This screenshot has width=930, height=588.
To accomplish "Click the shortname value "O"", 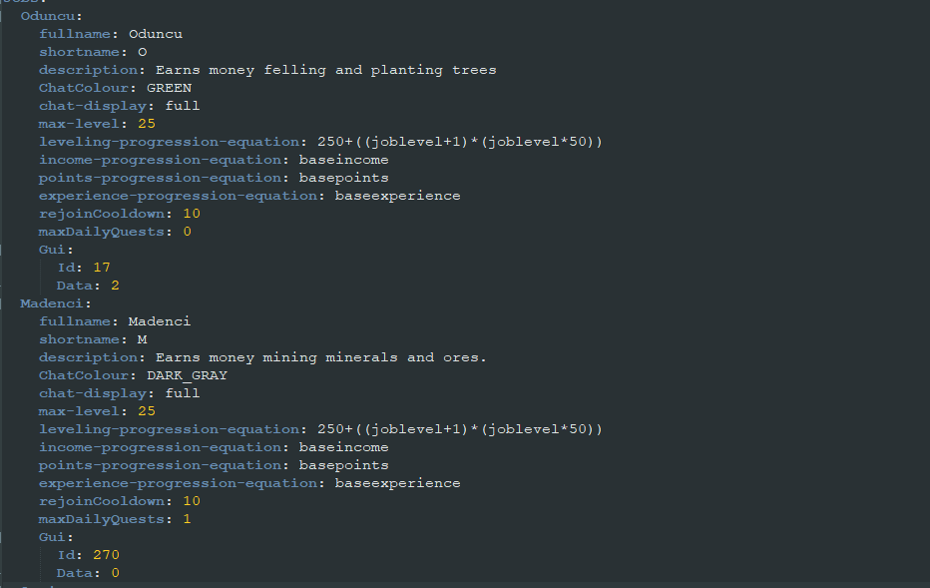I will (143, 52).
